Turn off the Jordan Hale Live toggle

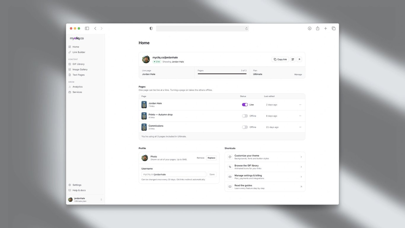[245, 105]
